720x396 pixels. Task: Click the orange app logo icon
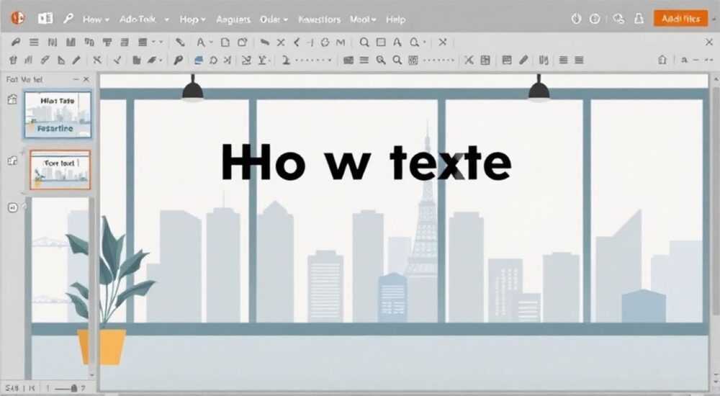pyautogui.click(x=17, y=19)
